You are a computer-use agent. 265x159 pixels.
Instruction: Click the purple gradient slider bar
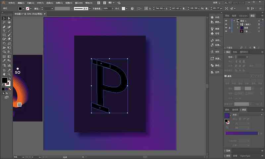coord(242,133)
